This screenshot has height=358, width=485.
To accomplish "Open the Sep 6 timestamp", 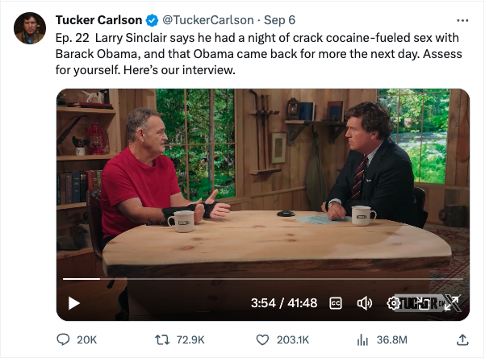I will 279,20.
